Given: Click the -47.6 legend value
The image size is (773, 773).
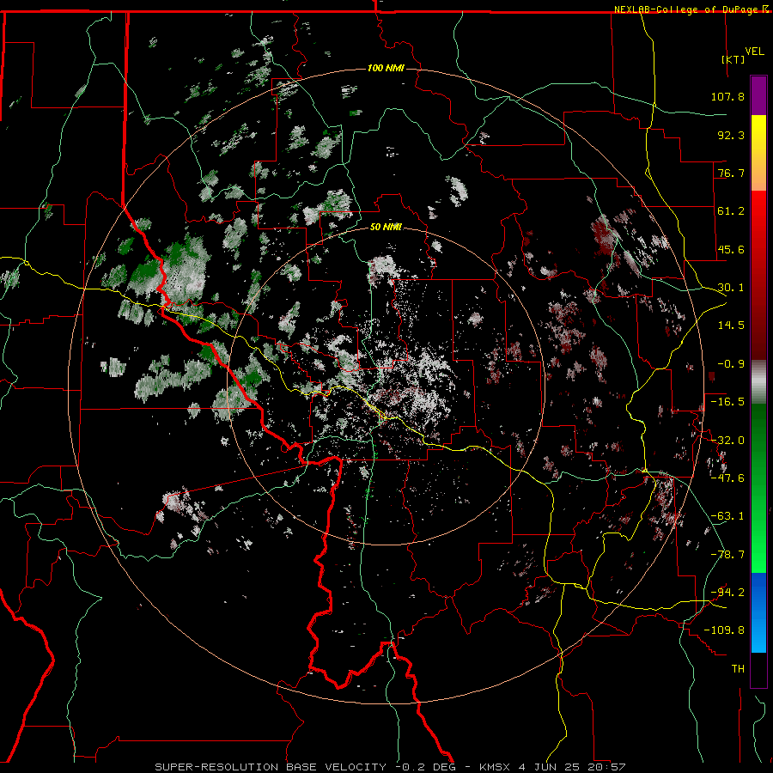Looking at the screenshot, I should click(x=727, y=478).
